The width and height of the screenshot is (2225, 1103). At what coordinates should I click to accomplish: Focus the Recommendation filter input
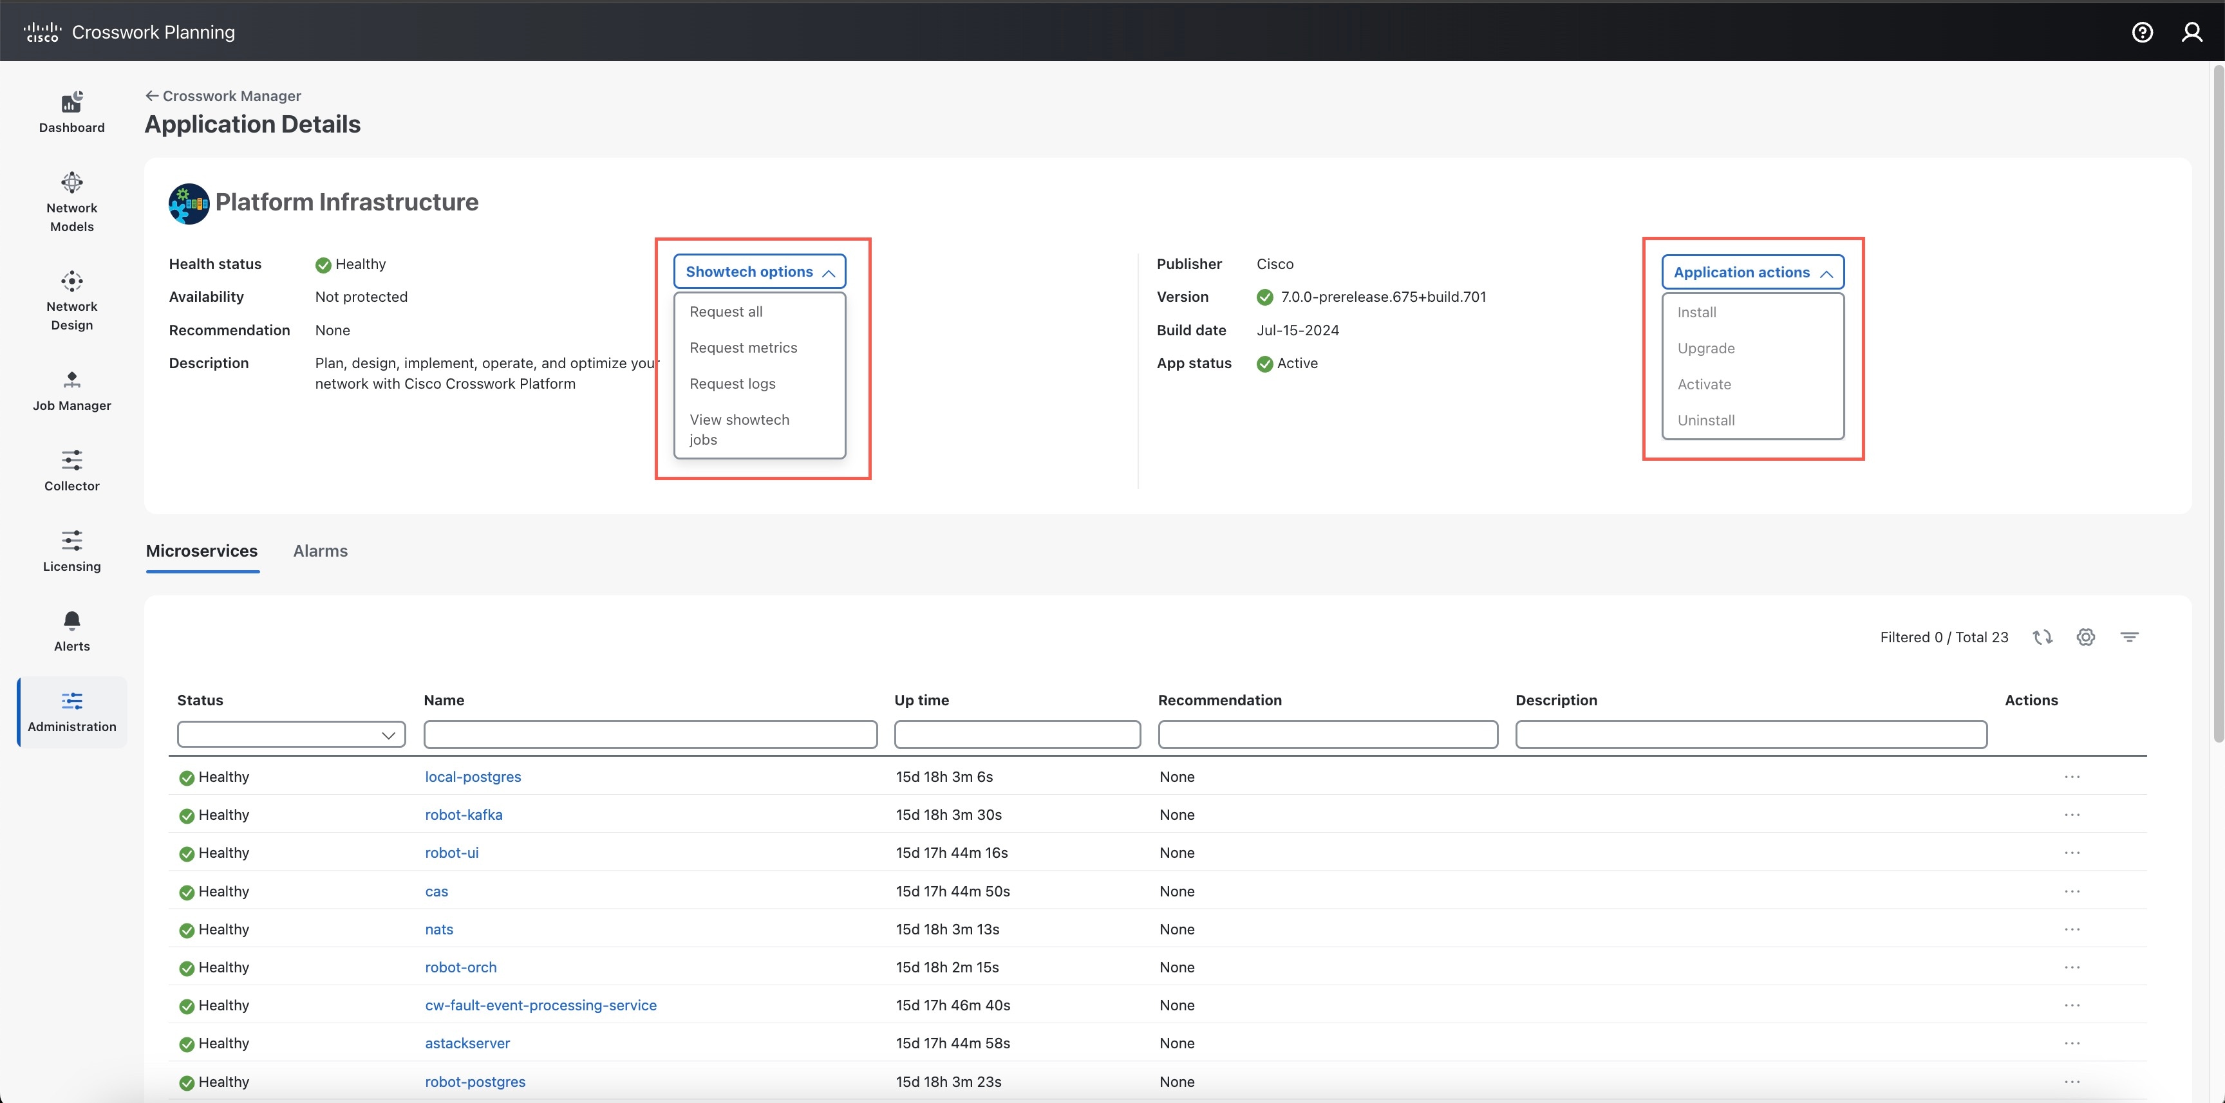pyautogui.click(x=1328, y=734)
